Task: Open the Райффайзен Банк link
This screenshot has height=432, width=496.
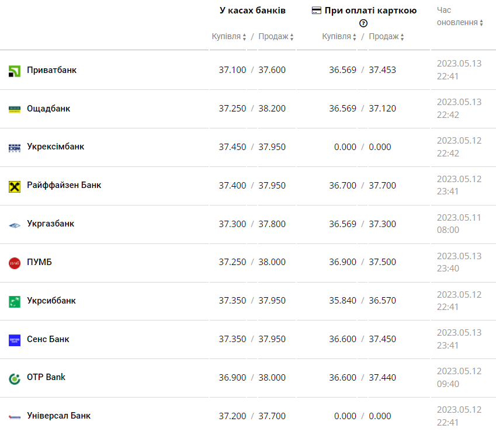Action: pyautogui.click(x=64, y=185)
